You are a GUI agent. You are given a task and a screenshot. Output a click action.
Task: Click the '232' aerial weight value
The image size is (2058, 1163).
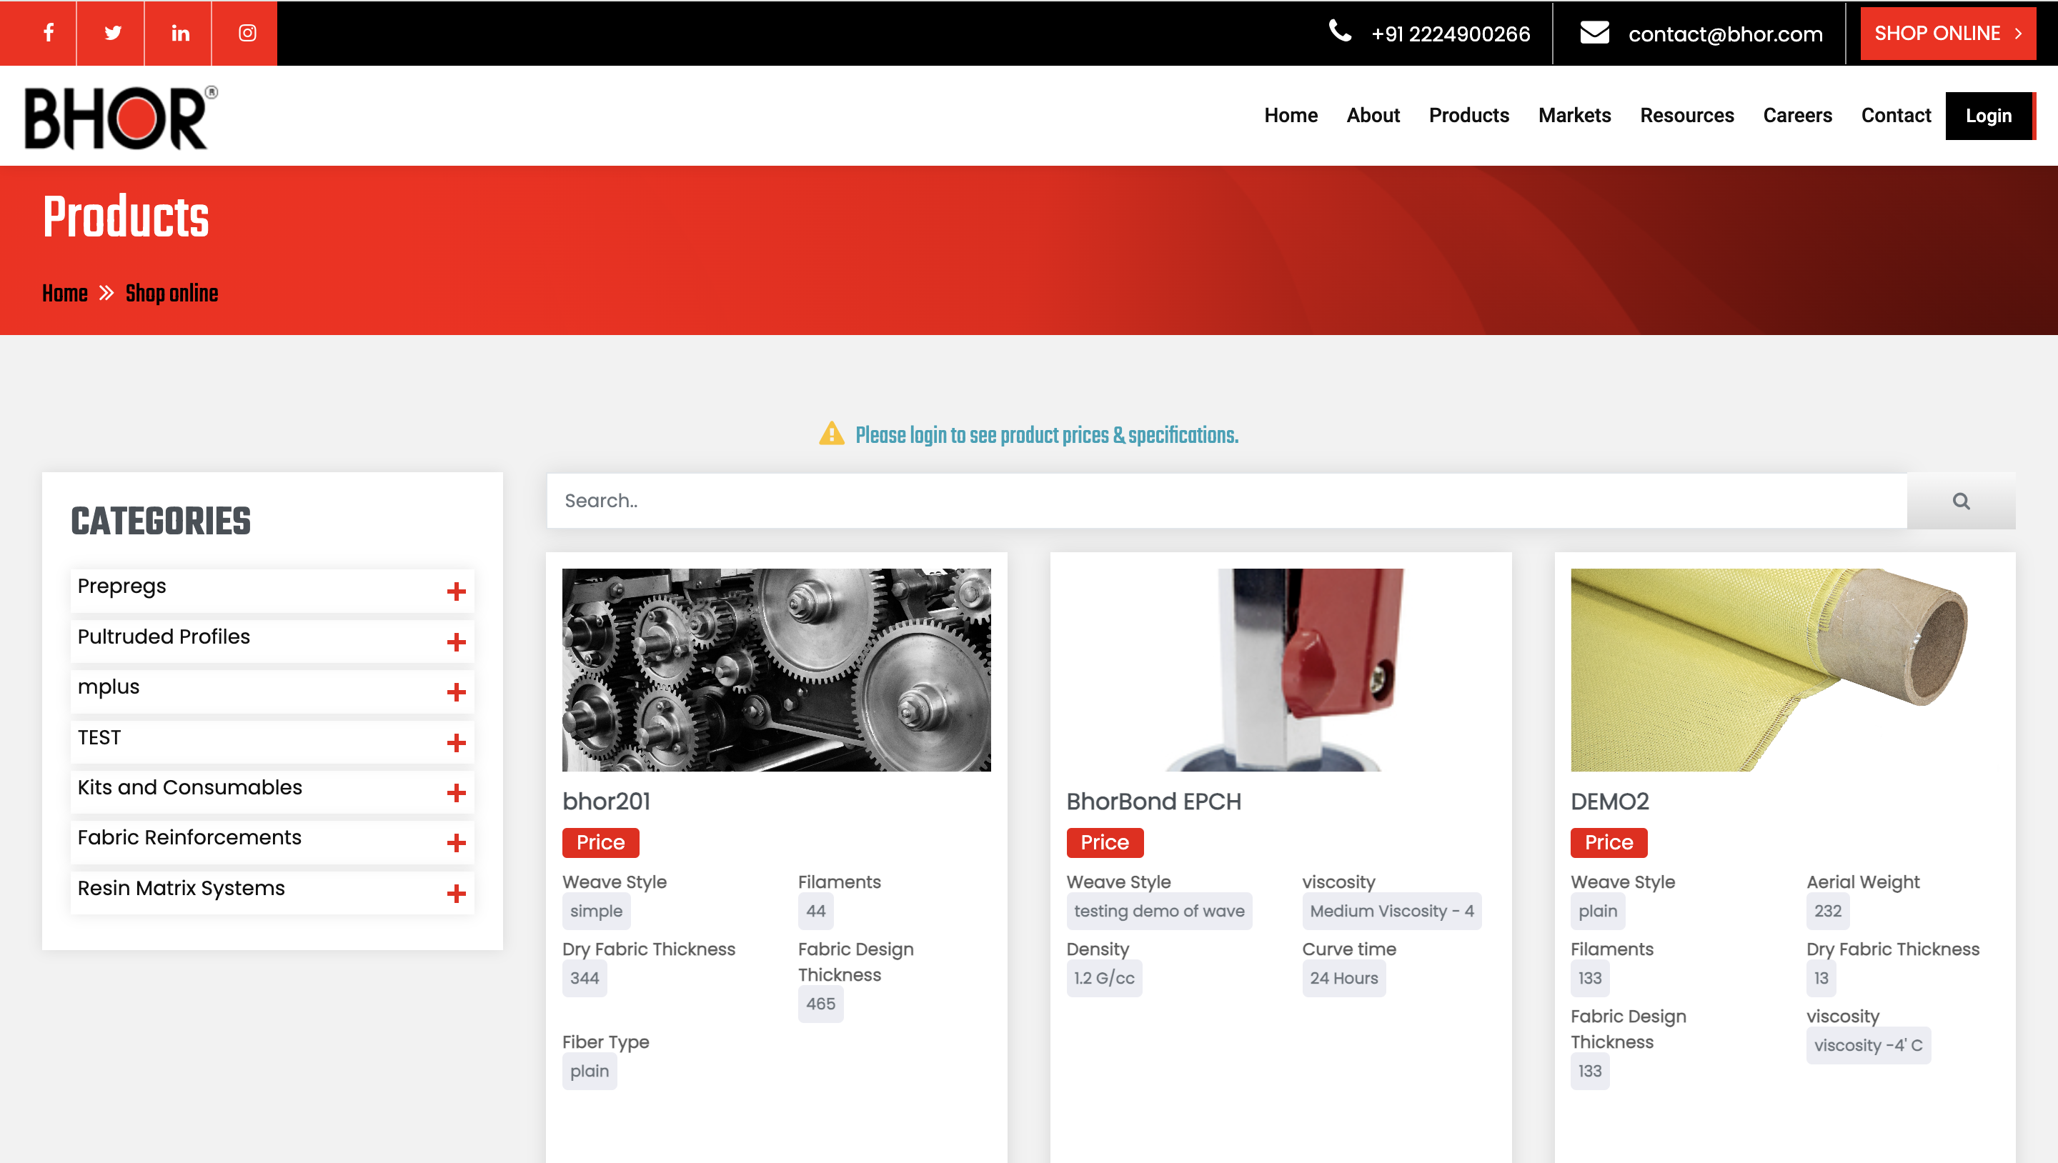[x=1827, y=911]
